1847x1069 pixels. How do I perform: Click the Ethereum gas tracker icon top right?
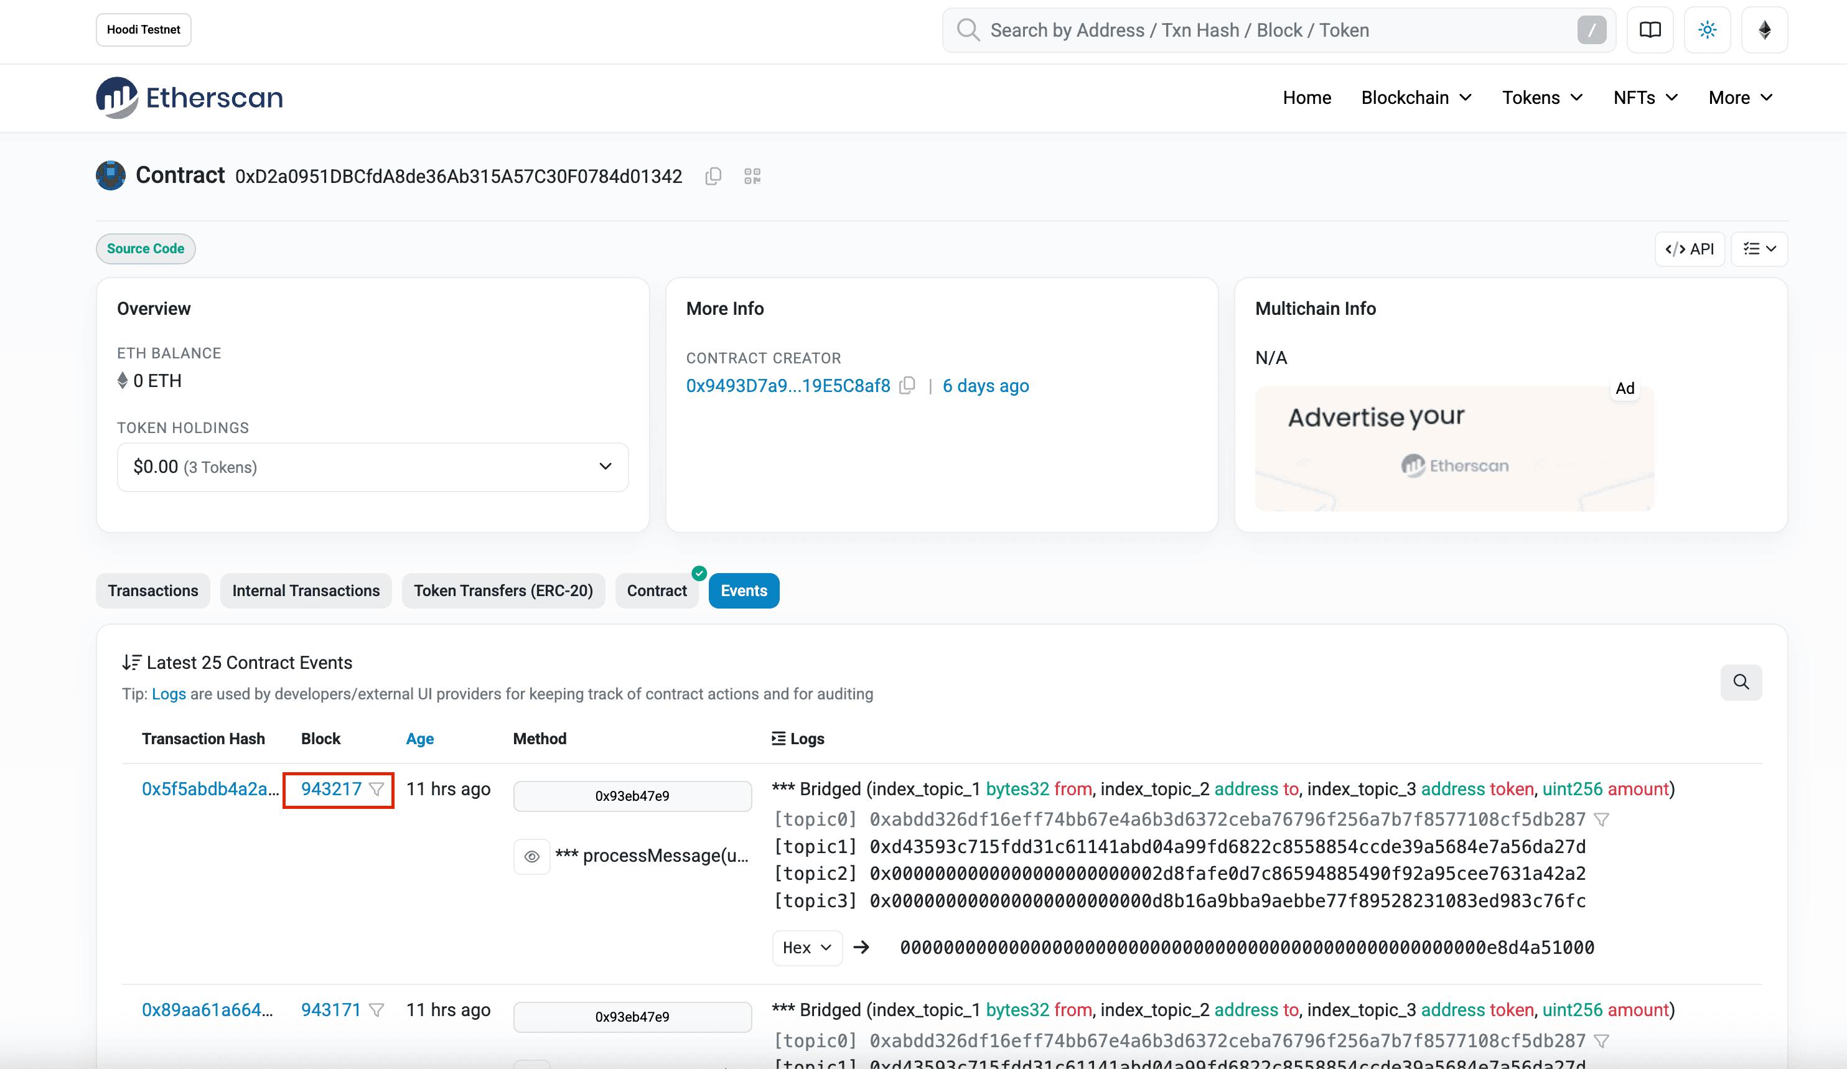pyautogui.click(x=1764, y=30)
